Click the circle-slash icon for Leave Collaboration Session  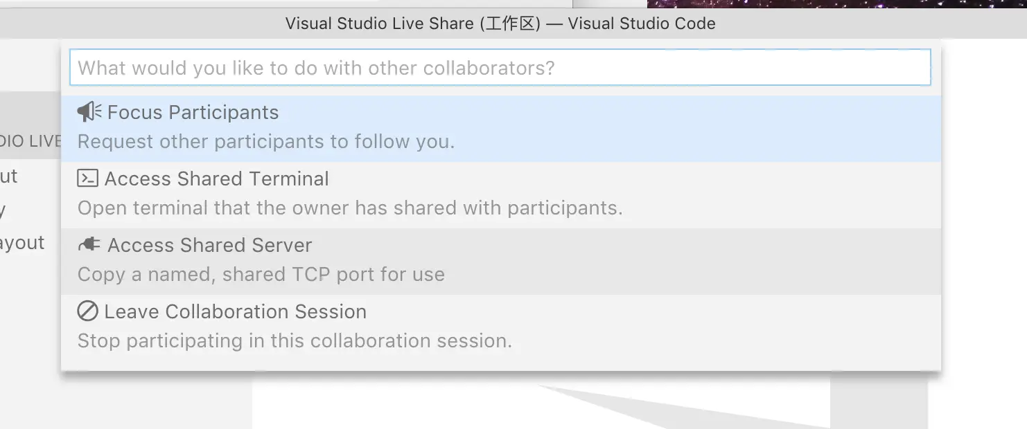(87, 311)
